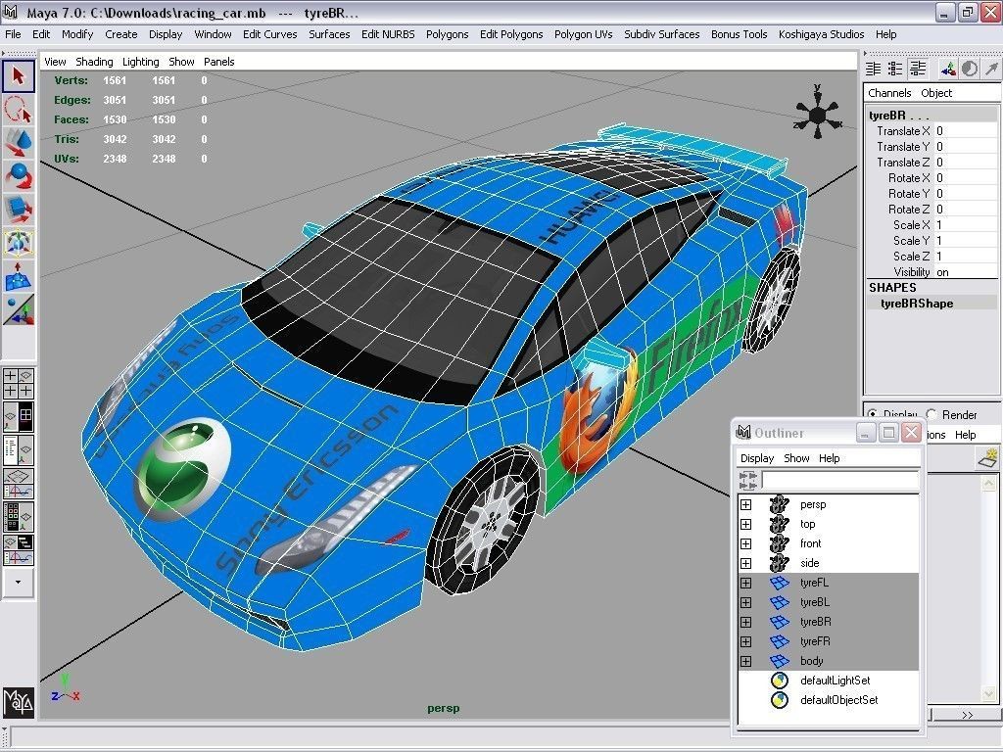Image resolution: width=1003 pixels, height=752 pixels.
Task: Select defaultLightSet in the Outliner
Action: 835,681
